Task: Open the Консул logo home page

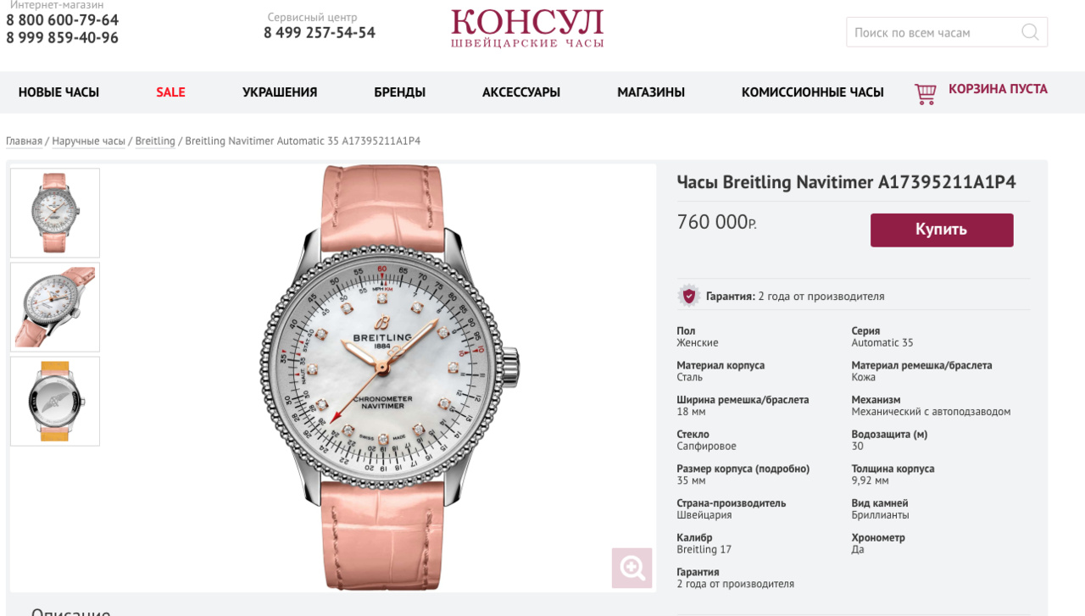Action: (x=527, y=28)
